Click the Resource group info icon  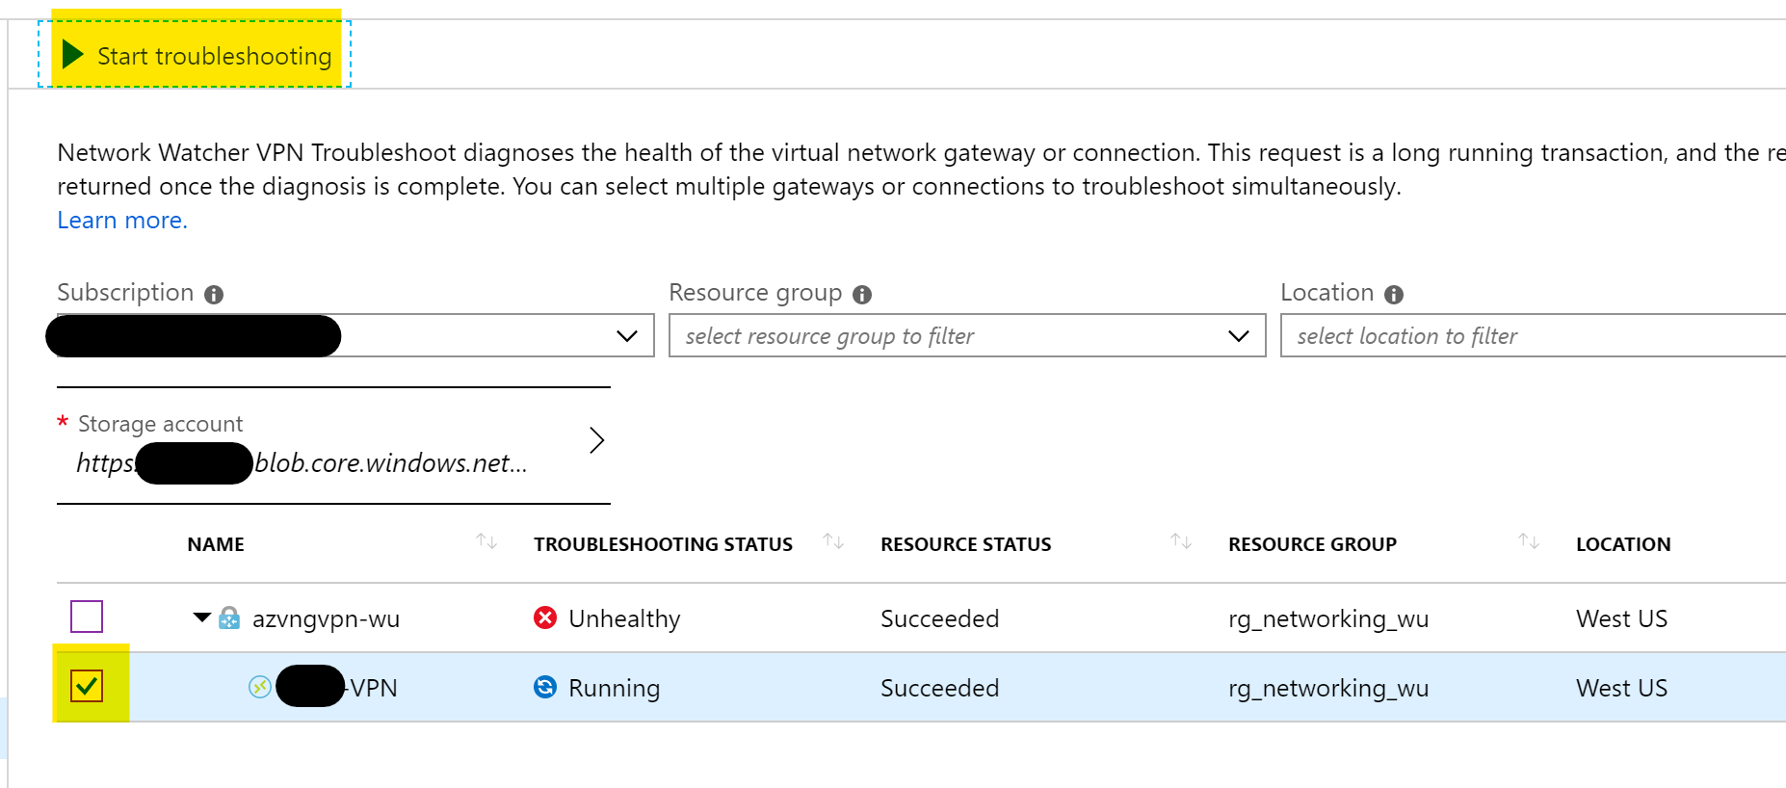point(862,295)
